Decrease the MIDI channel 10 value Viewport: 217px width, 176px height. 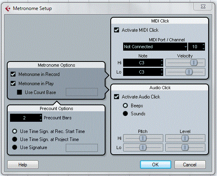pyautogui.click(x=203, y=49)
